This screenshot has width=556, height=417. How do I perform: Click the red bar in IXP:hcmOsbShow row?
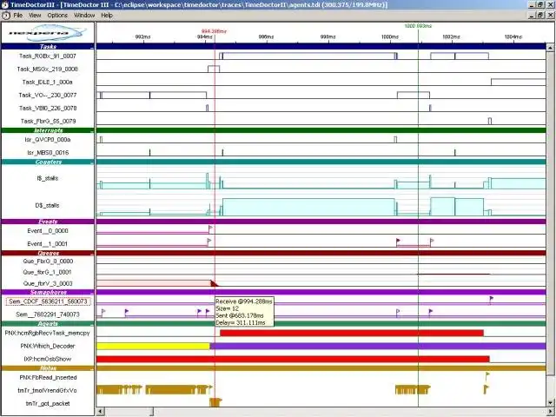(x=293, y=359)
